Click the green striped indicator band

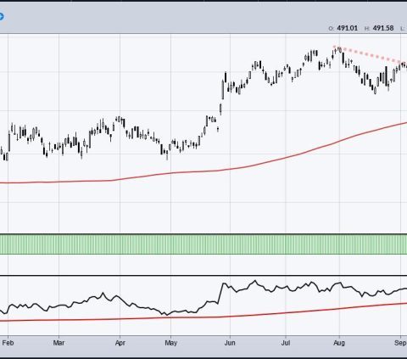(203, 244)
